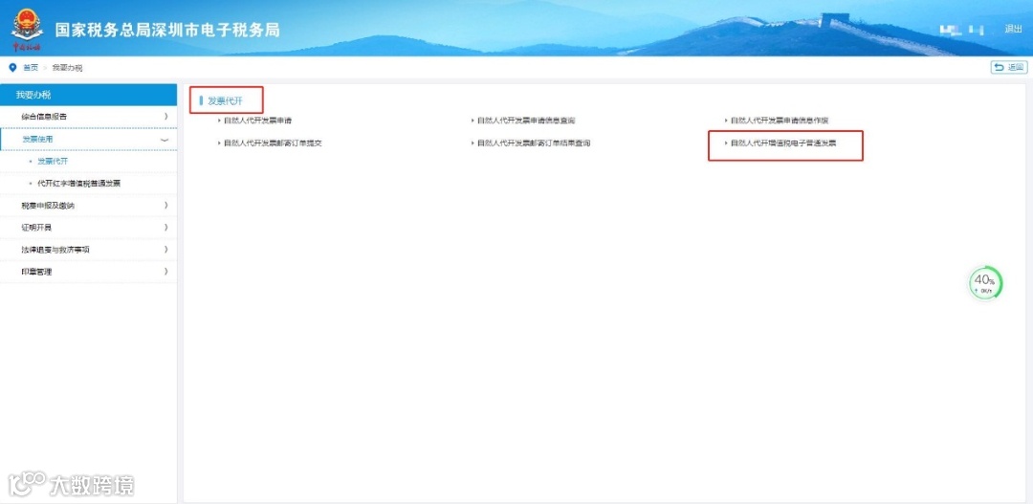
Task: Open the 印章管理 menu item
Action: click(88, 272)
